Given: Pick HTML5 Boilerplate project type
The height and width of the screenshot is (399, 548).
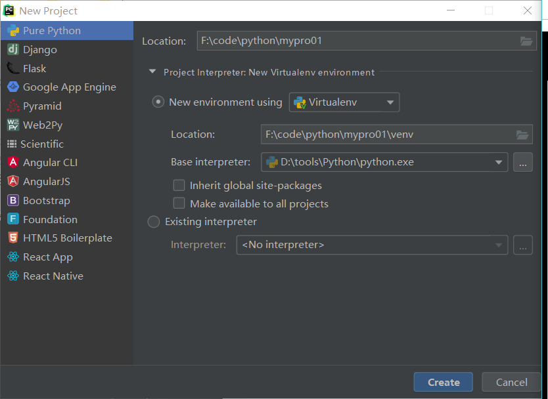Looking at the screenshot, I should point(67,238).
